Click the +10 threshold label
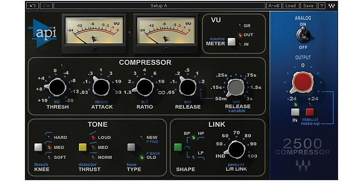 click(43, 100)
